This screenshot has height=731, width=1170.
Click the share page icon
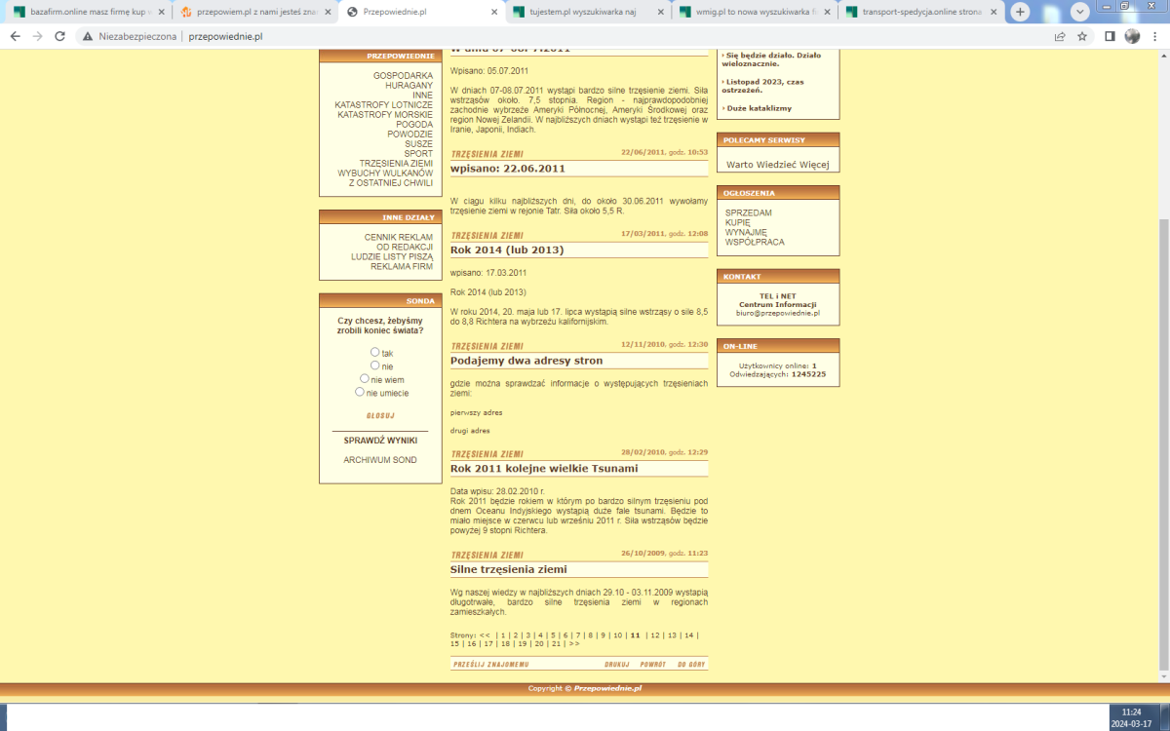(x=1060, y=36)
